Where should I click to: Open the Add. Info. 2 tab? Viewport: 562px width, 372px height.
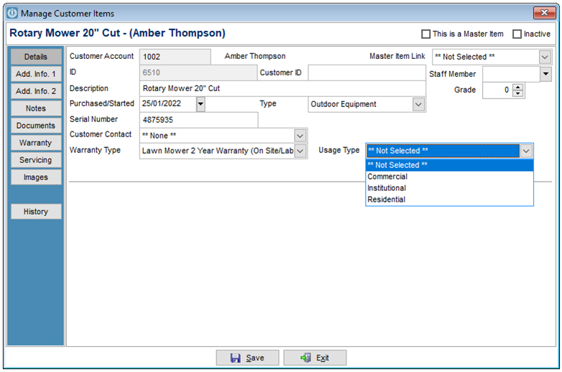coord(36,91)
